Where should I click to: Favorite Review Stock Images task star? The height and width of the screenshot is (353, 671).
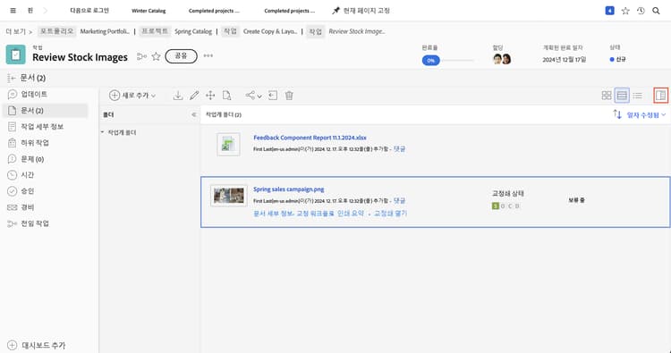[157, 56]
